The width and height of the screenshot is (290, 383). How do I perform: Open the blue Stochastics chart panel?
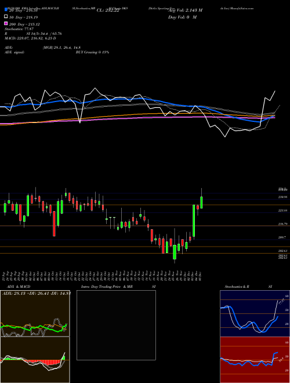(x=255, y=313)
